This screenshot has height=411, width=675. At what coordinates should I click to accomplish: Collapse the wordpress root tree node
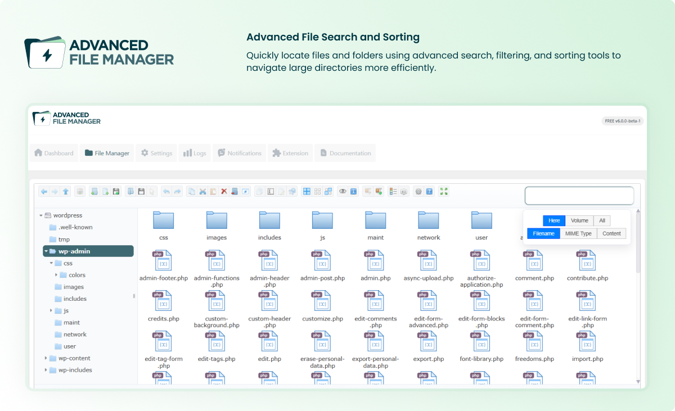[x=41, y=215]
